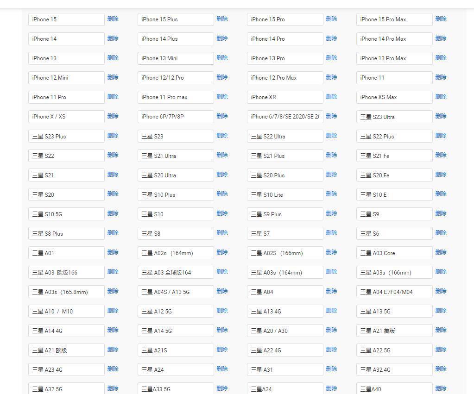474x394 pixels.
Task: Remove the 三星 S21 Fe entry
Action: 441,155
